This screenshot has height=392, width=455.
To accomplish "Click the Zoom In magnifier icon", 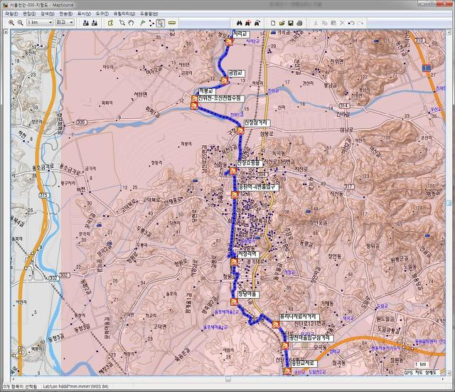I will coord(11,23).
